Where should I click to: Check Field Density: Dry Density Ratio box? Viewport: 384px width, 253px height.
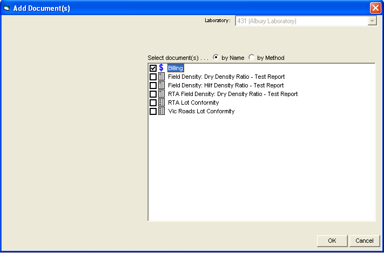pyautogui.click(x=153, y=77)
